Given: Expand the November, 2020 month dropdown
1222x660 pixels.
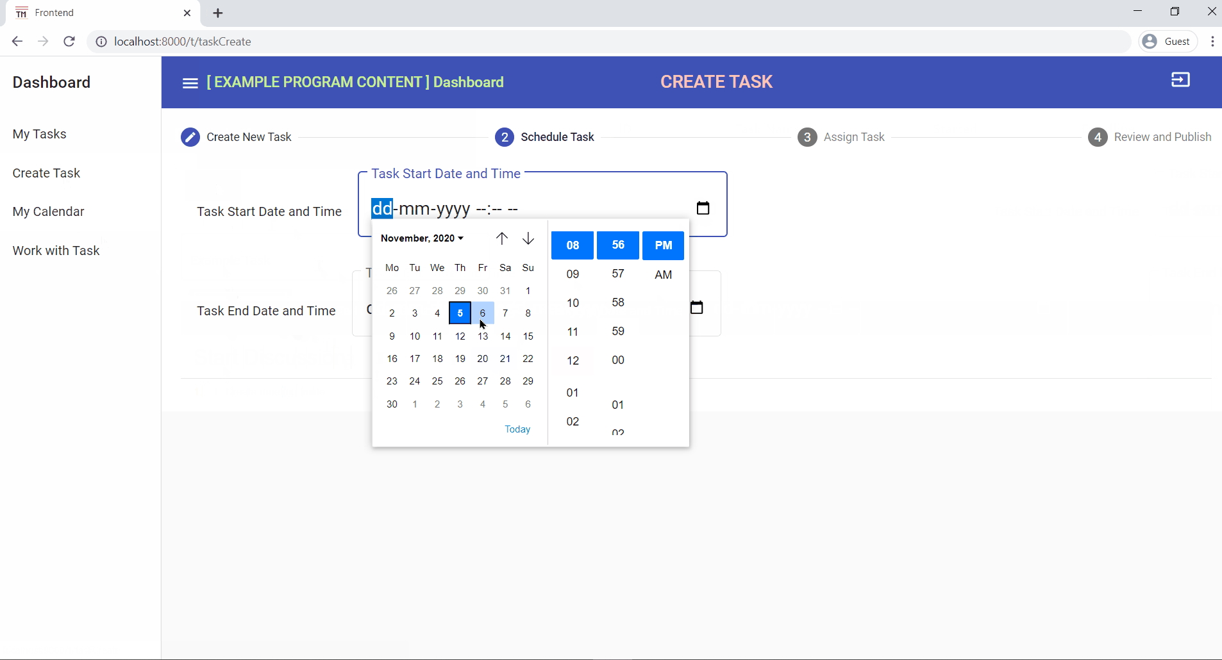Looking at the screenshot, I should 422,238.
